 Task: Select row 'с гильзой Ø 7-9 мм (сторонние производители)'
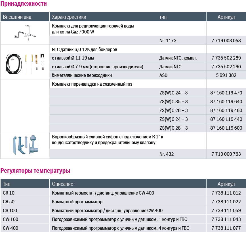98,67
